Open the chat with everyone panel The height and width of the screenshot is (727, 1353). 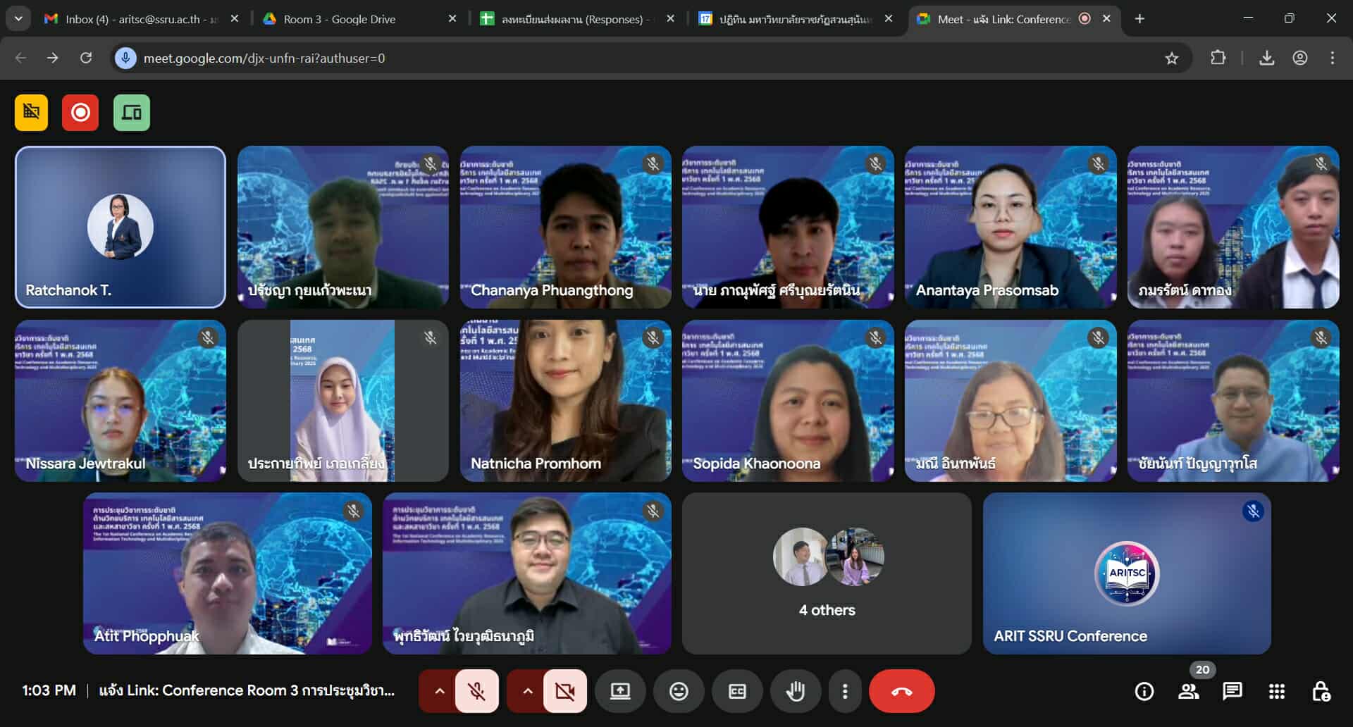tap(1232, 691)
